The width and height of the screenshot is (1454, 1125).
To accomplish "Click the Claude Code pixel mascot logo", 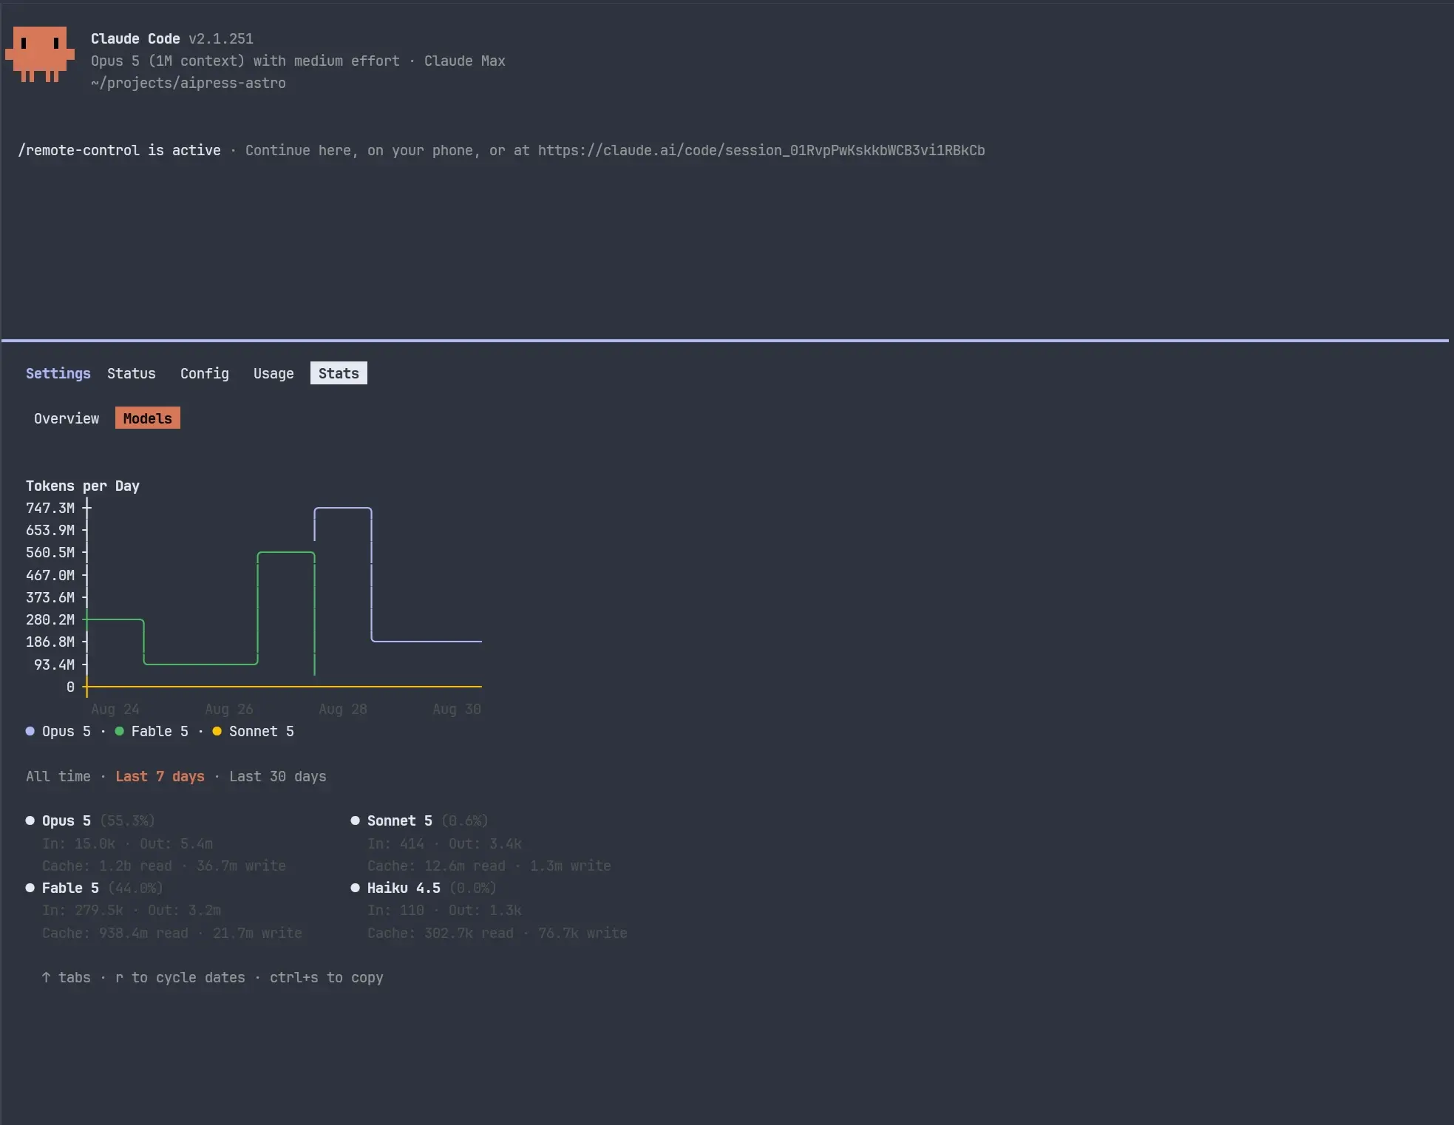I will (x=40, y=55).
